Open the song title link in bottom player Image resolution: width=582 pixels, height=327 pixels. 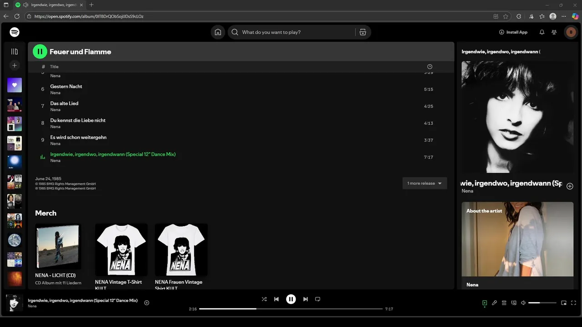83,301
